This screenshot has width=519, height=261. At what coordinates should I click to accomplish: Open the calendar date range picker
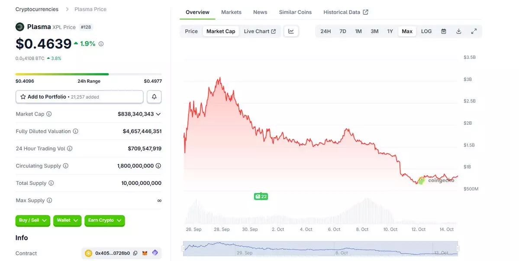pyautogui.click(x=444, y=31)
